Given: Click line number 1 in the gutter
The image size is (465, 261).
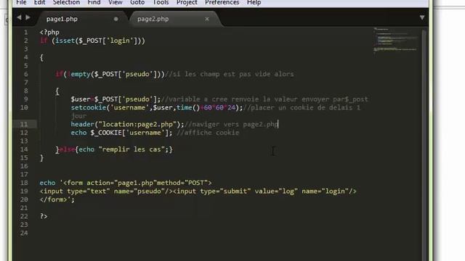Looking at the screenshot, I should pos(26,32).
